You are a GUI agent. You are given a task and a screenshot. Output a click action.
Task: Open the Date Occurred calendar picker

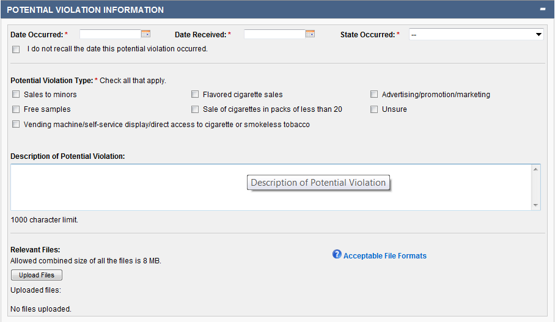coord(145,34)
